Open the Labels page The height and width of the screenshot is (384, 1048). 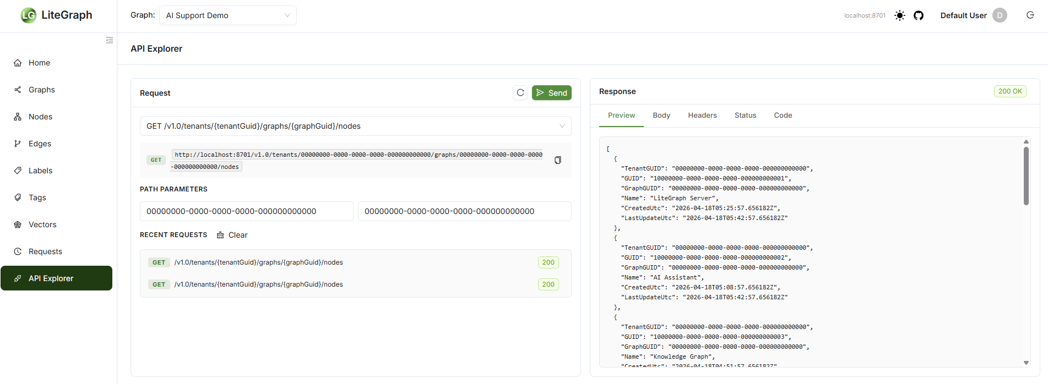click(56, 171)
